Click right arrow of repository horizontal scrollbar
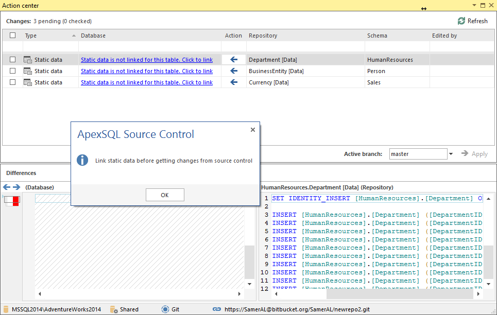Screen dimensions: 497x315 click(478, 294)
